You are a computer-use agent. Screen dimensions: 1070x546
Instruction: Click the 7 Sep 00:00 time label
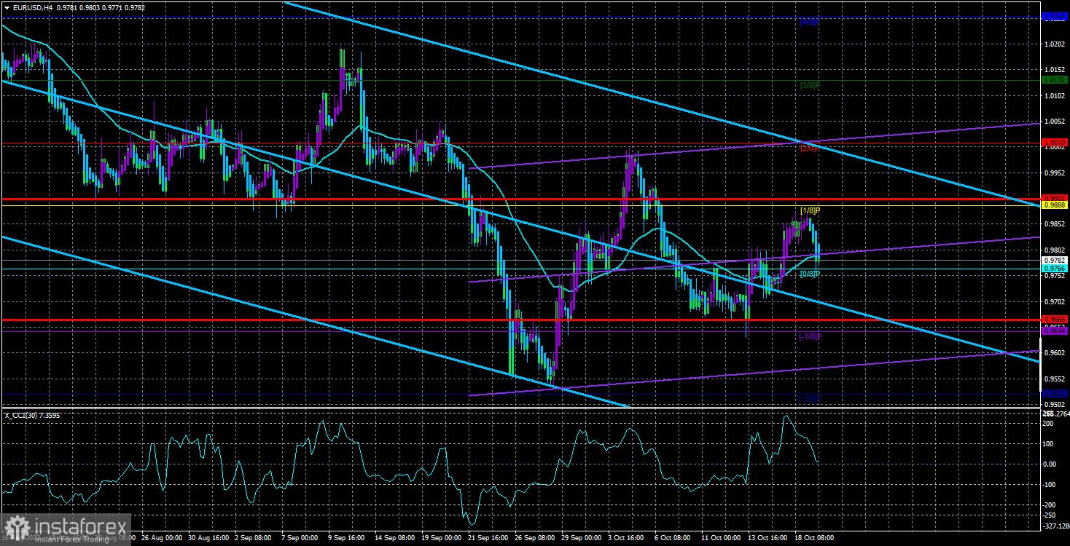pos(300,538)
